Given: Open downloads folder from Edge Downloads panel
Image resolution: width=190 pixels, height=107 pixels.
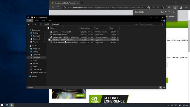Looking at the screenshot, I should [162, 12].
